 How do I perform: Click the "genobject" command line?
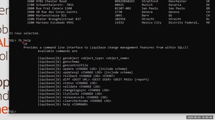pos(84,58)
